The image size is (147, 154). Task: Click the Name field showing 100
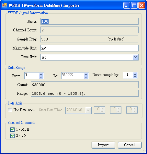click(89, 21)
